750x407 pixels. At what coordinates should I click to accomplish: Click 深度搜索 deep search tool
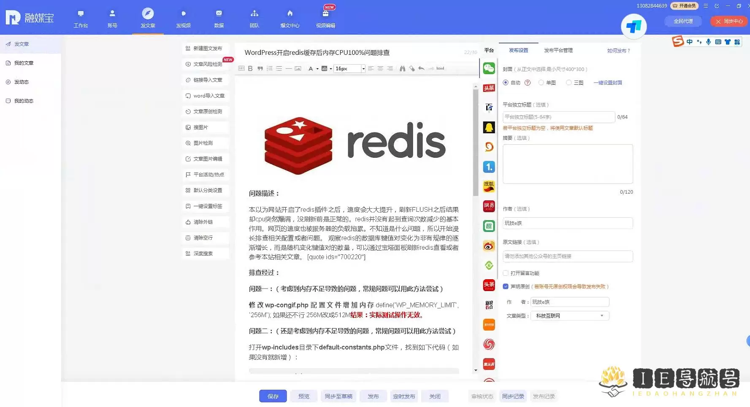point(206,253)
